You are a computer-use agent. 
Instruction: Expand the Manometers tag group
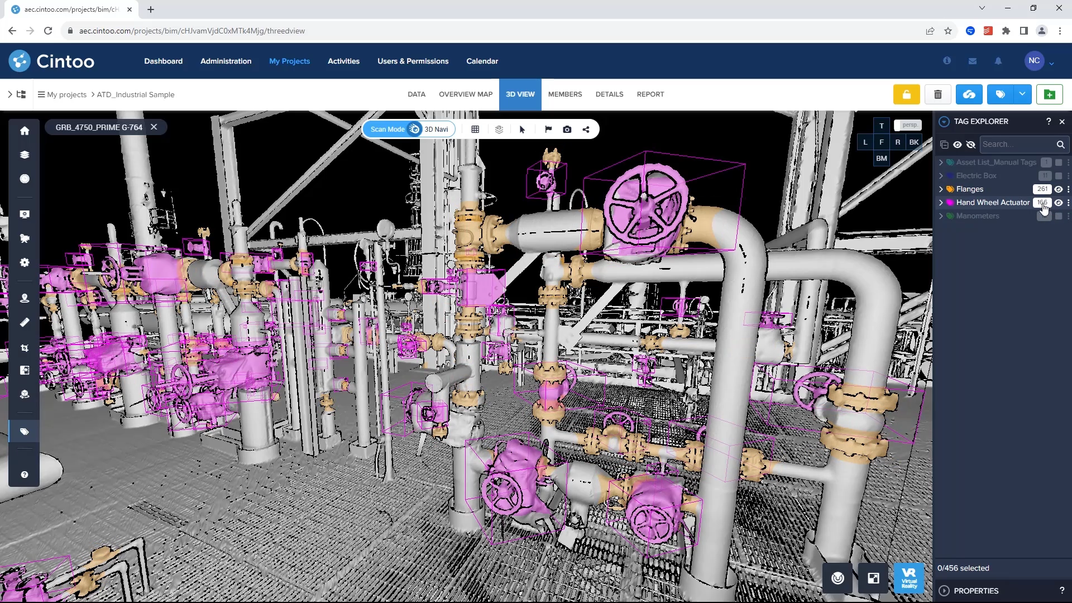941,216
